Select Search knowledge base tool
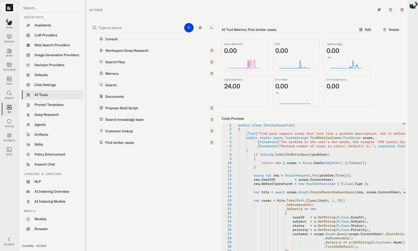 (x=153, y=119)
